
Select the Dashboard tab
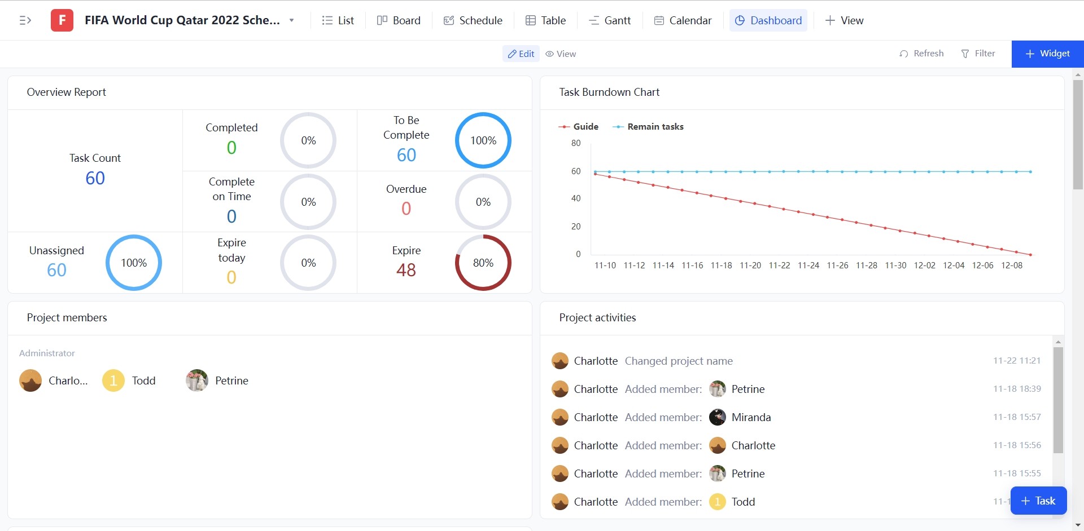[768, 20]
